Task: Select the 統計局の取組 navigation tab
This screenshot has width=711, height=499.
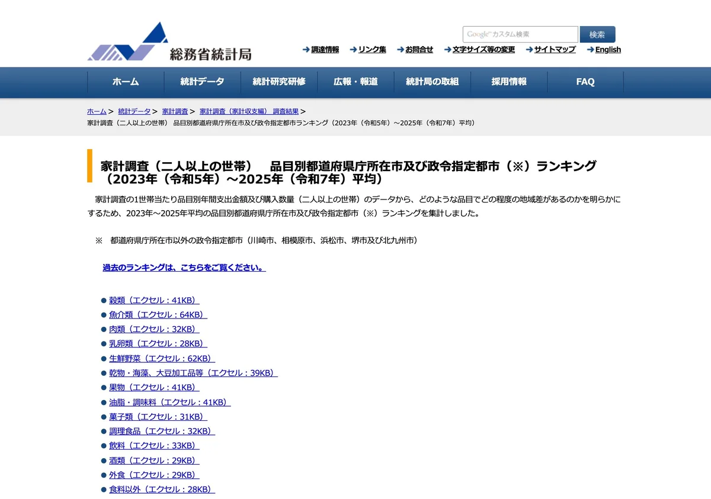Action: pyautogui.click(x=432, y=82)
